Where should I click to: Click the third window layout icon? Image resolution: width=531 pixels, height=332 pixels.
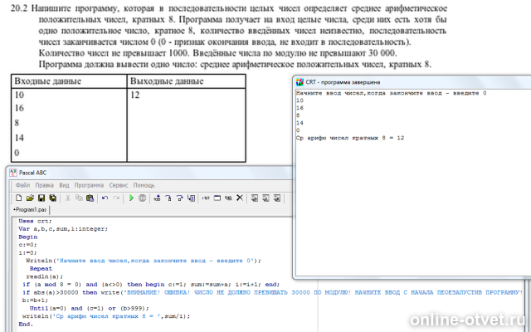[x=277, y=198]
